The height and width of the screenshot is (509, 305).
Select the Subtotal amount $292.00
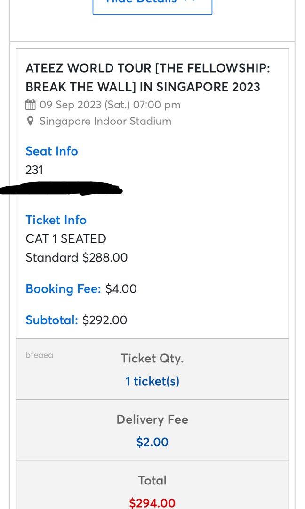pos(105,320)
